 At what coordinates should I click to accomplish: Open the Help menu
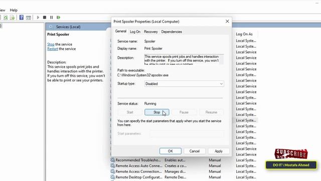pyautogui.click(x=14, y=10)
